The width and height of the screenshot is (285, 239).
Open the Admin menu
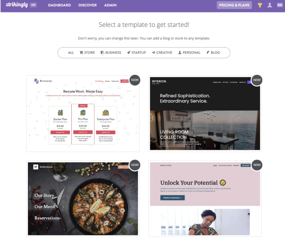tap(110, 5)
